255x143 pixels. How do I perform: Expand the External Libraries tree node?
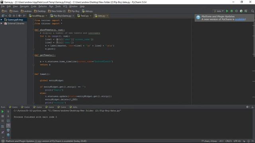click(2, 23)
